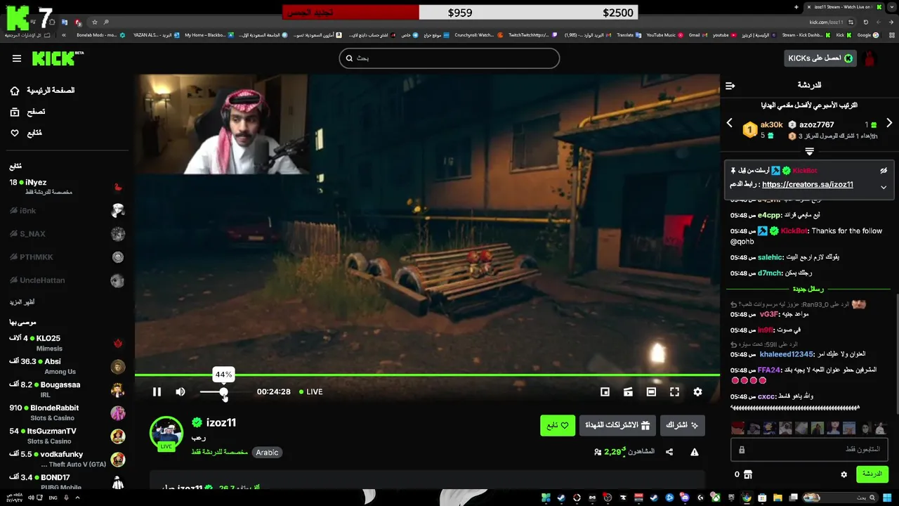
Task: Select the UncleHattan channel in the sidebar
Action: pyautogui.click(x=67, y=280)
